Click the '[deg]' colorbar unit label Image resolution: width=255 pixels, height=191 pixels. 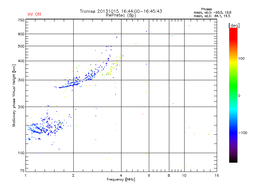click(234, 25)
